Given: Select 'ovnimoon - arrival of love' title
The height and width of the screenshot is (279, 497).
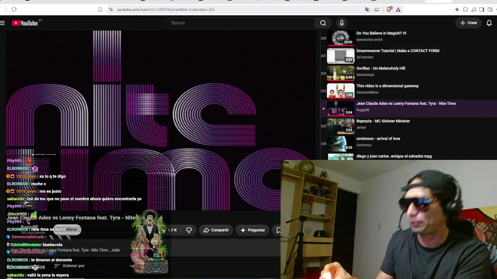Looking at the screenshot, I should click(x=378, y=139).
